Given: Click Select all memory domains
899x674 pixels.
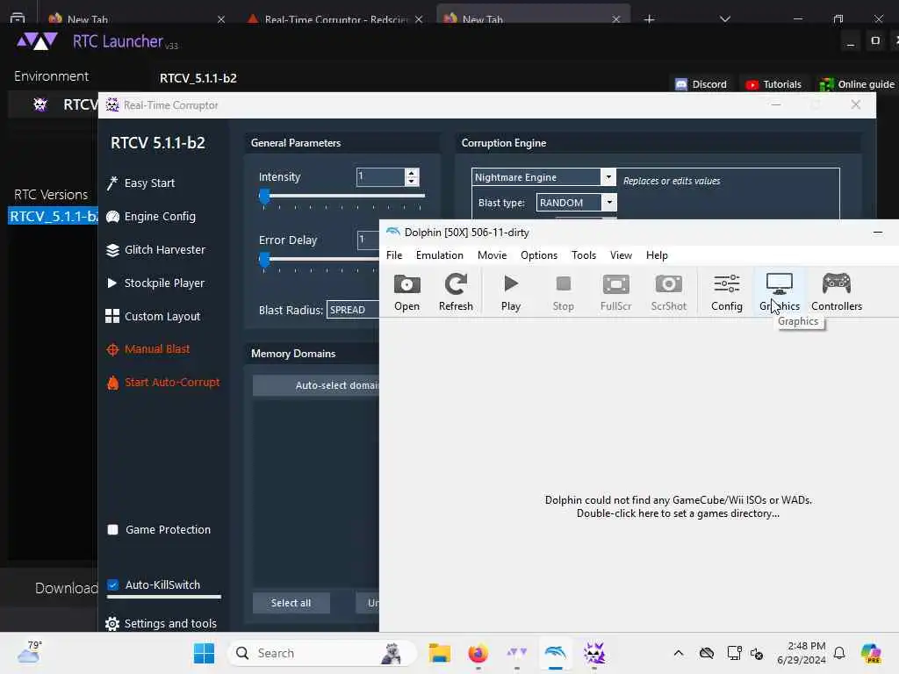Looking at the screenshot, I should click(x=291, y=603).
